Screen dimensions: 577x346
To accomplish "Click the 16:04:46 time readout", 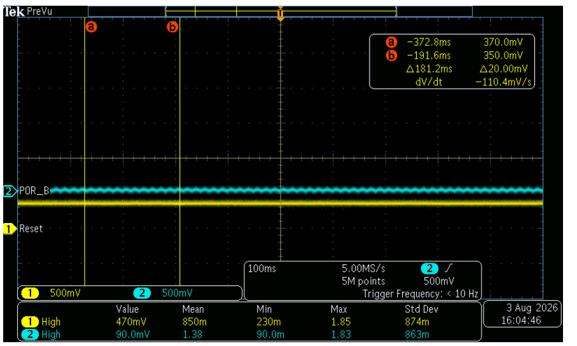I will click(521, 321).
